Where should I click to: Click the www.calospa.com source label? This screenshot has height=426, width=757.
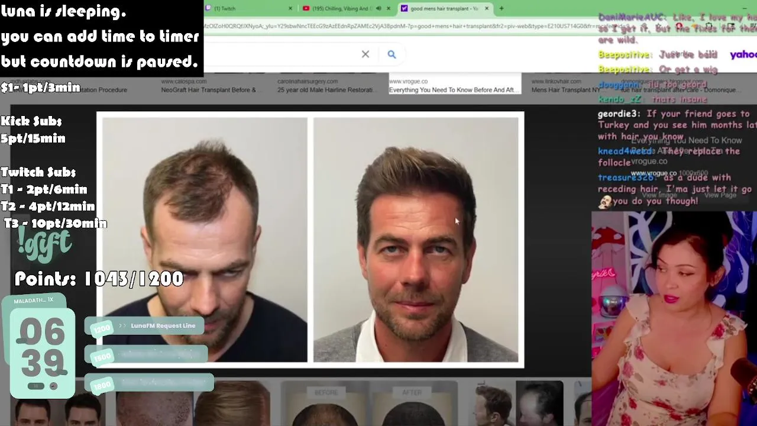click(x=183, y=81)
